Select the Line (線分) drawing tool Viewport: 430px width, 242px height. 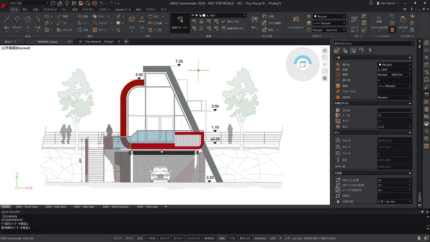[6, 20]
